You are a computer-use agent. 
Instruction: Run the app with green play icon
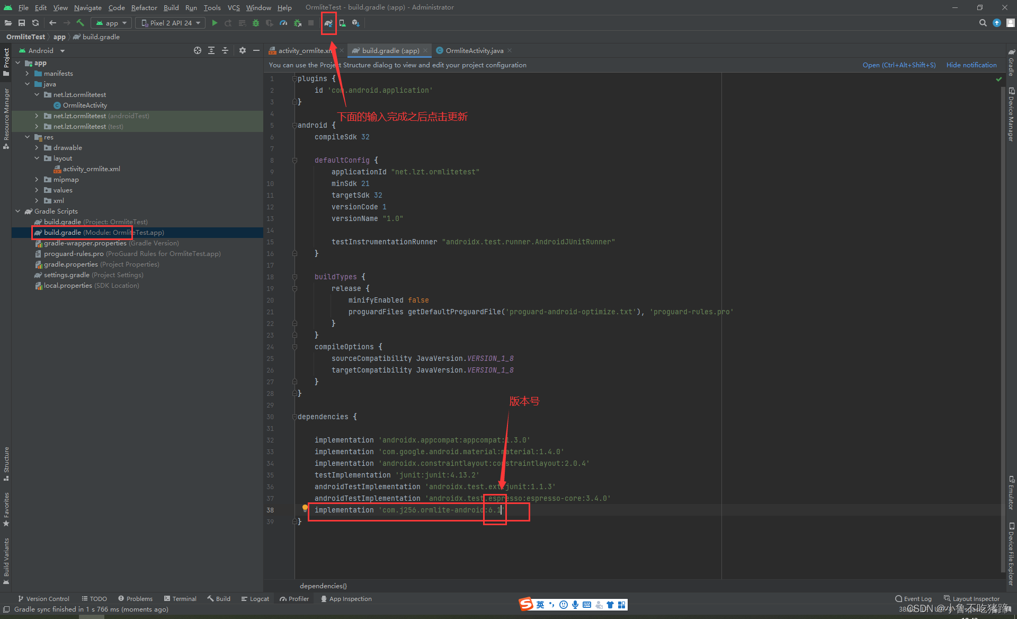coord(215,23)
